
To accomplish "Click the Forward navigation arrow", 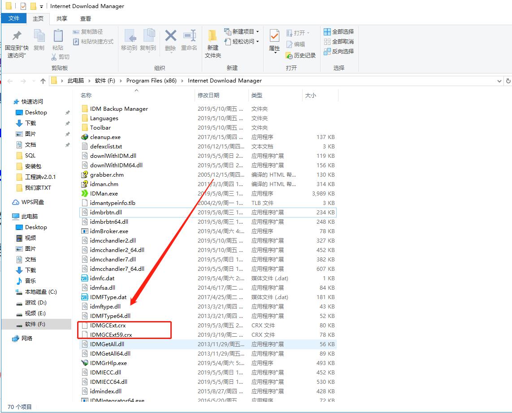I will 23,81.
